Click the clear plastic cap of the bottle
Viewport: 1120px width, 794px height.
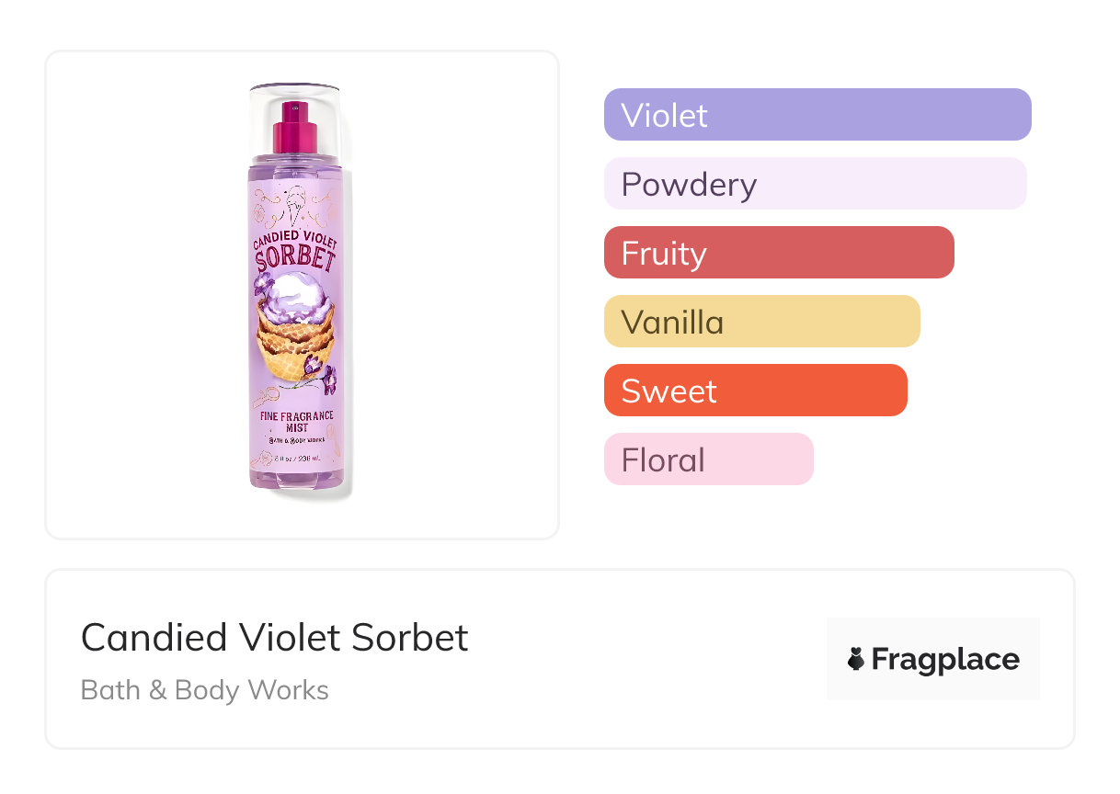(295, 101)
